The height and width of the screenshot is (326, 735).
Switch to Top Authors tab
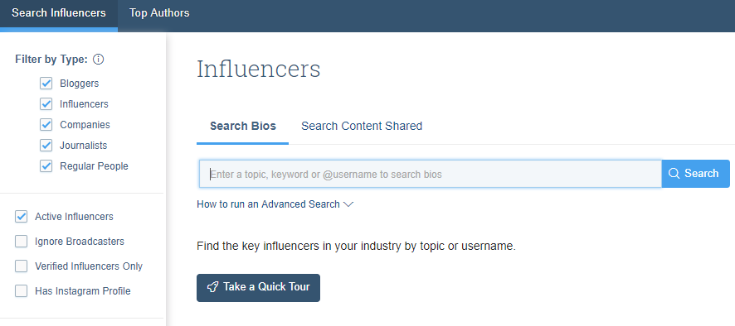pyautogui.click(x=159, y=13)
